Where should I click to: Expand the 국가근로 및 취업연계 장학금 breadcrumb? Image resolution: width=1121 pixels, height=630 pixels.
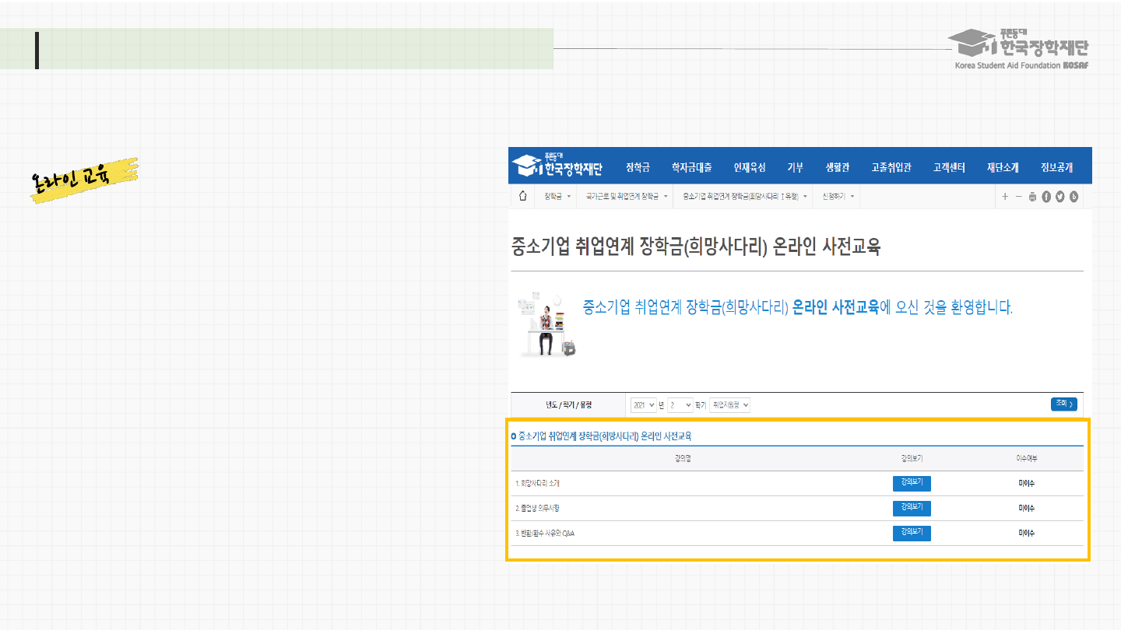627,196
